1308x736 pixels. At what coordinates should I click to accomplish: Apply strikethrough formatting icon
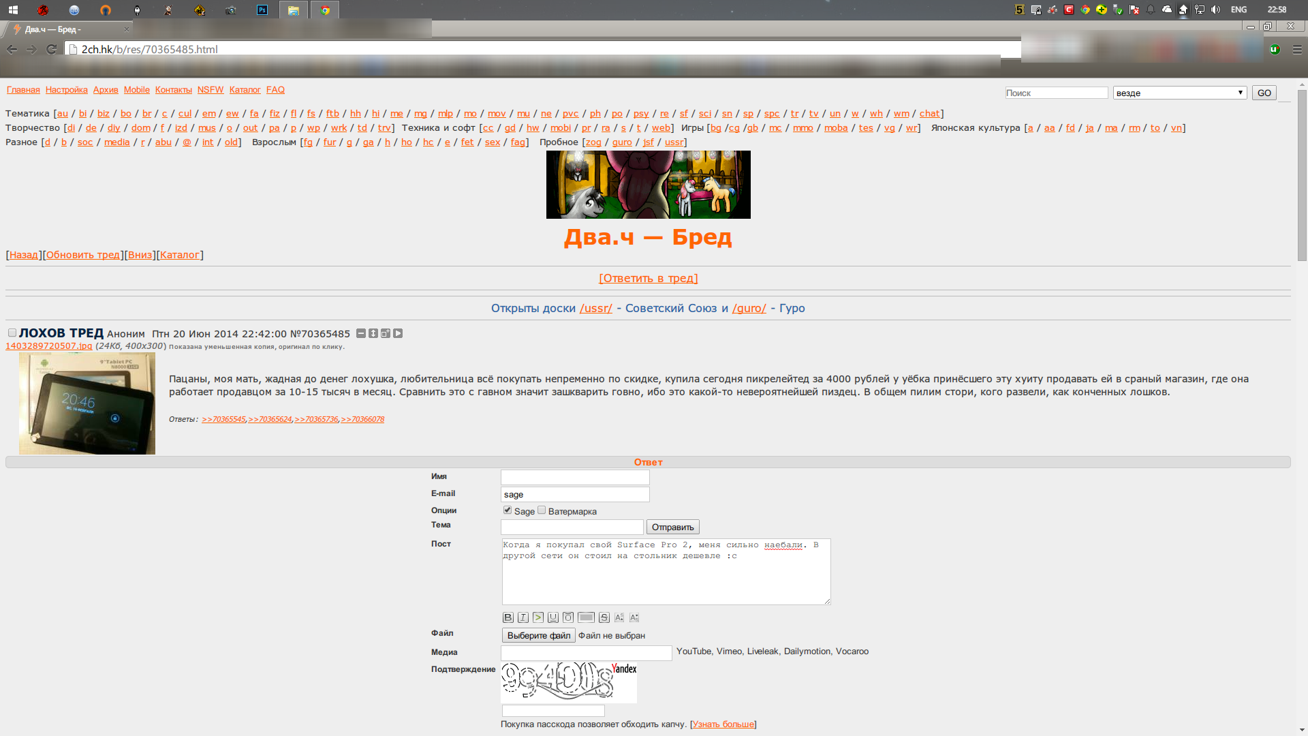point(604,617)
